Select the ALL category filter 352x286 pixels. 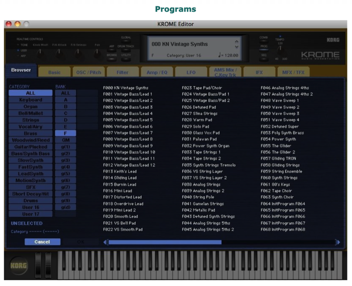pyautogui.click(x=30, y=93)
